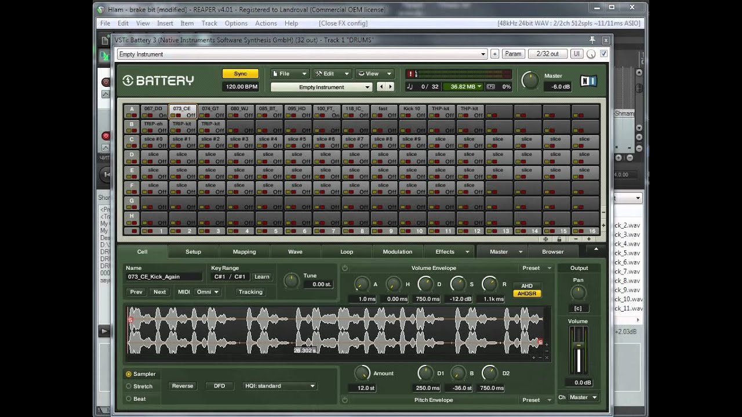Adjust the pitch envelope B knob
Screen dimensions: 742x417
pyautogui.click(x=458, y=373)
